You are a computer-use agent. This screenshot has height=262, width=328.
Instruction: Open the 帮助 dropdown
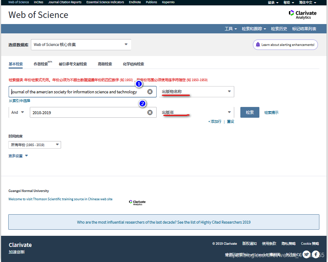click(x=289, y=3)
